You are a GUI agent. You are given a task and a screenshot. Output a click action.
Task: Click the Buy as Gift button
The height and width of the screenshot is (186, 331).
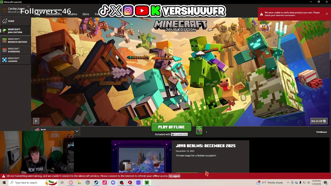[x=319, y=121]
